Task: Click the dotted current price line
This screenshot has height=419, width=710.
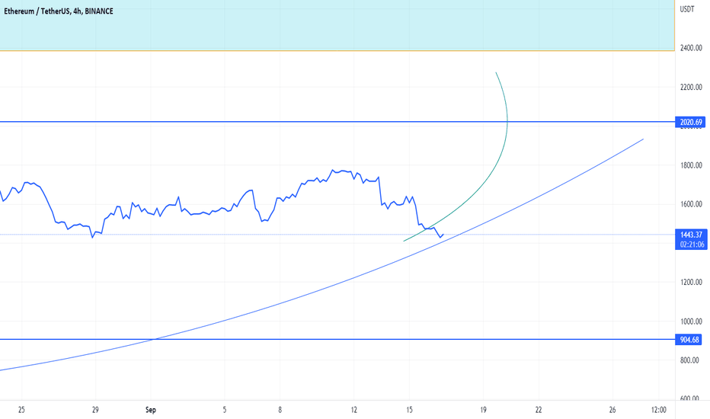Action: (x=337, y=234)
